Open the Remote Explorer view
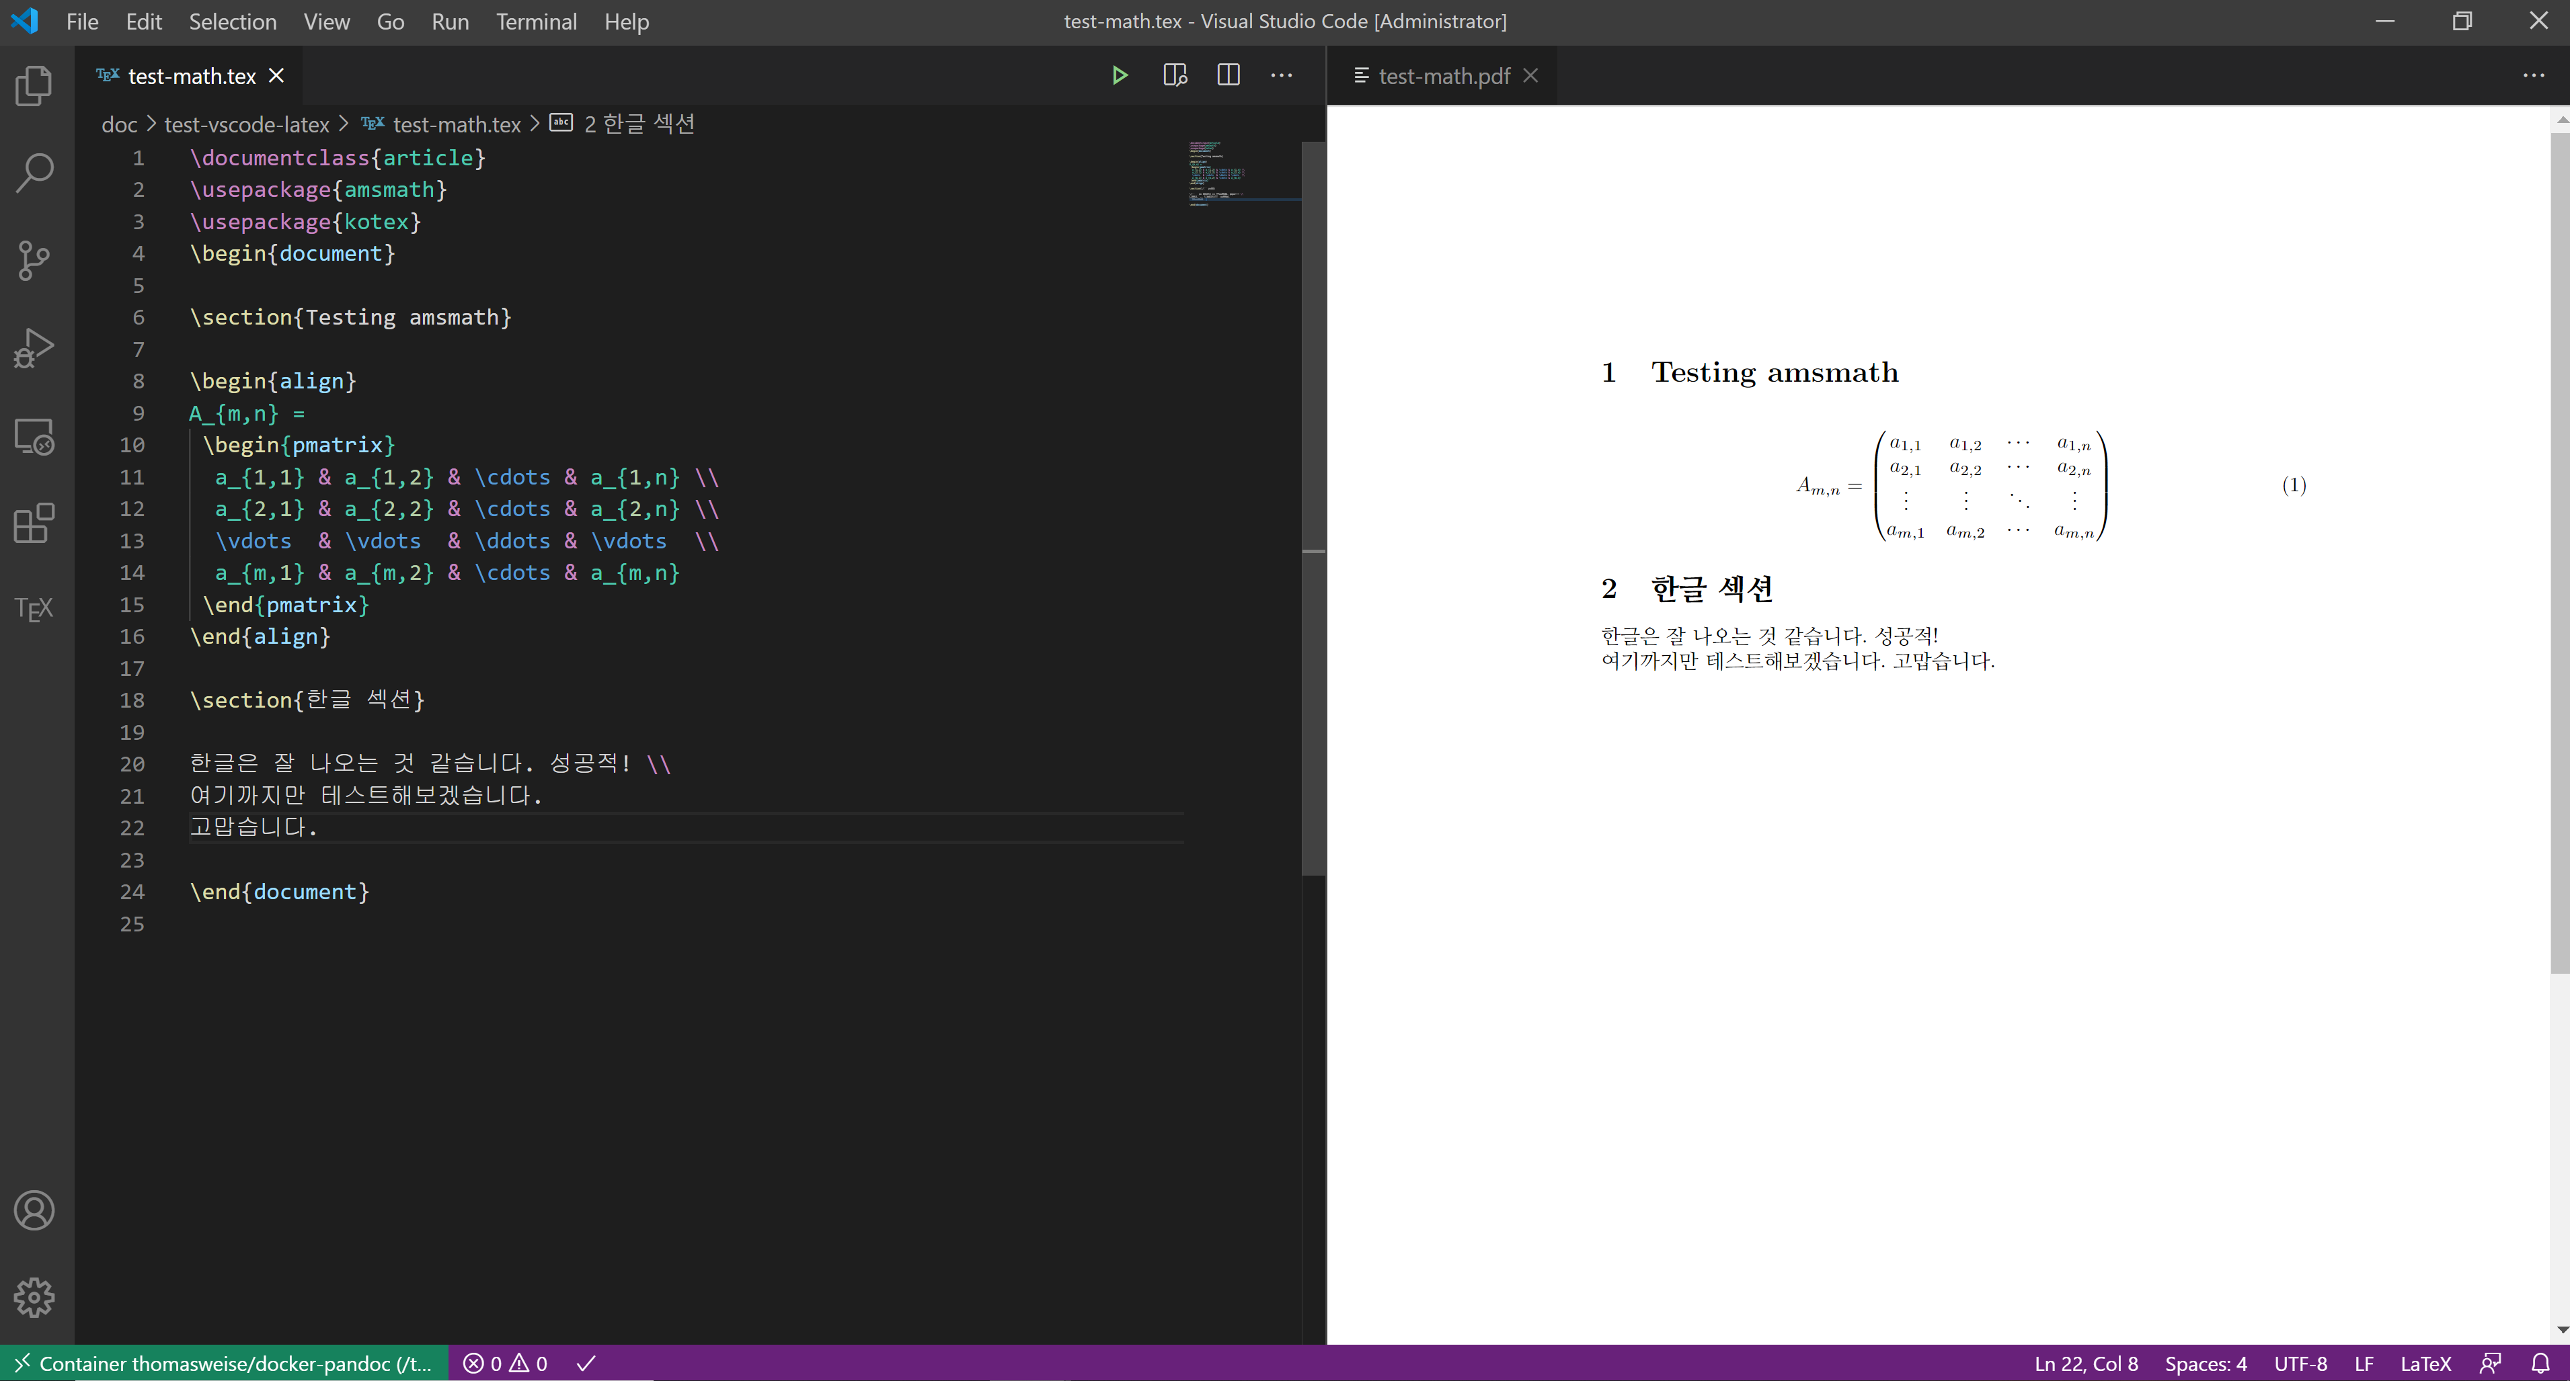 (34, 435)
